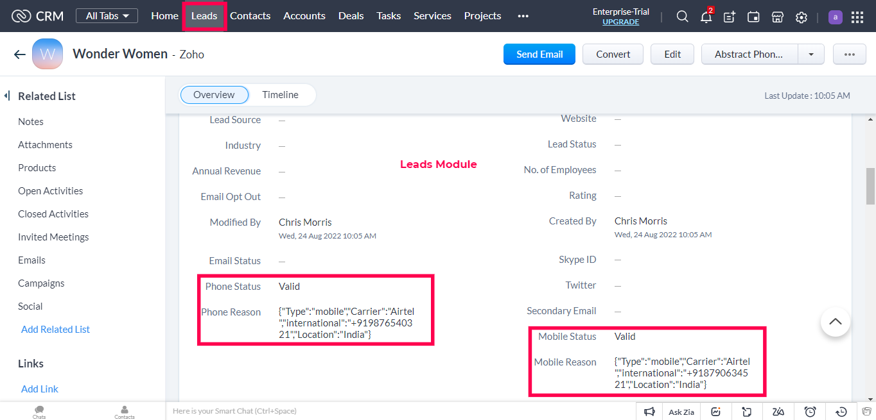Click the Wonder Women lead avatar
This screenshot has height=420, width=876.
48,55
